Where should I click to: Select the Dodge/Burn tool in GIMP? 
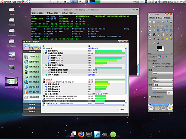[x=158, y=43]
